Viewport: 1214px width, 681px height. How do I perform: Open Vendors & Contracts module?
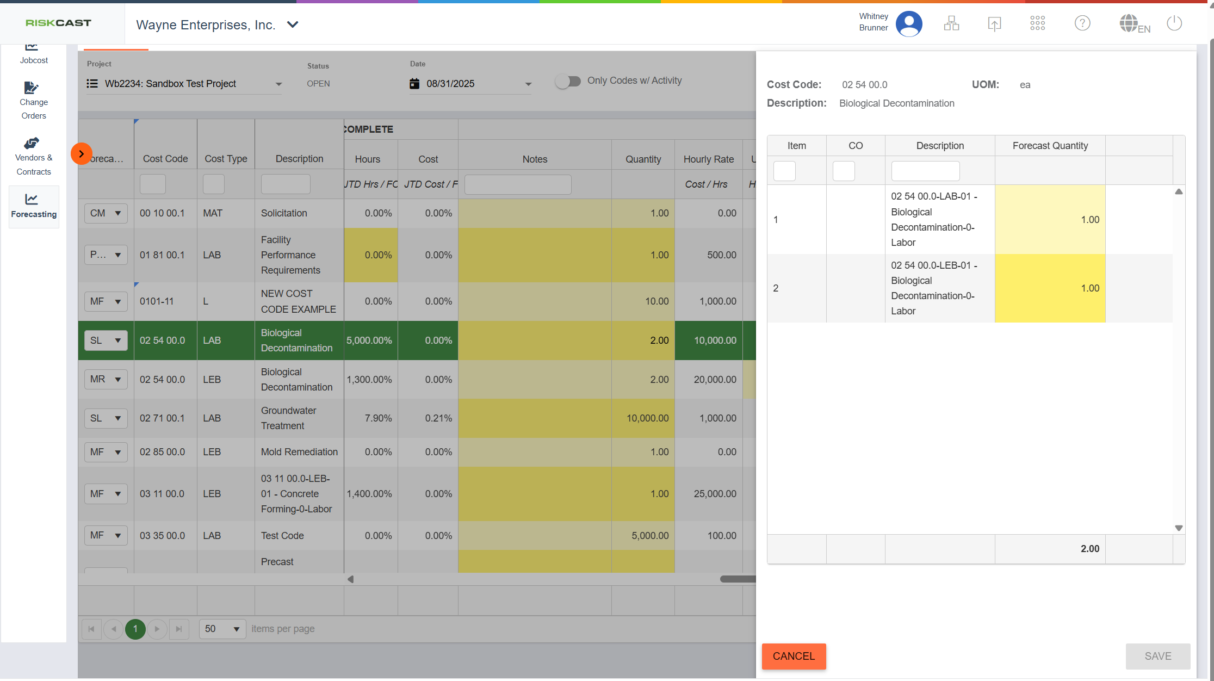[34, 157]
